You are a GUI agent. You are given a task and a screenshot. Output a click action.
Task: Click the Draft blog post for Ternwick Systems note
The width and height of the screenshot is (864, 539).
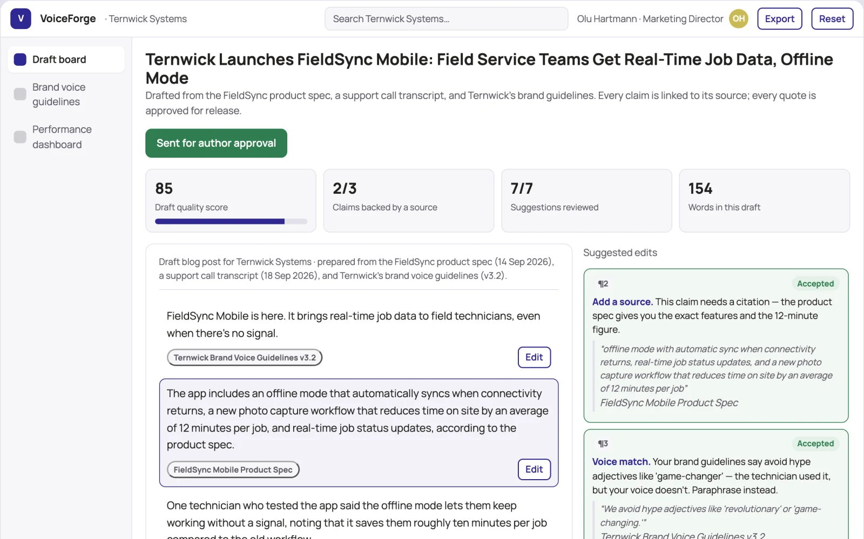point(356,269)
